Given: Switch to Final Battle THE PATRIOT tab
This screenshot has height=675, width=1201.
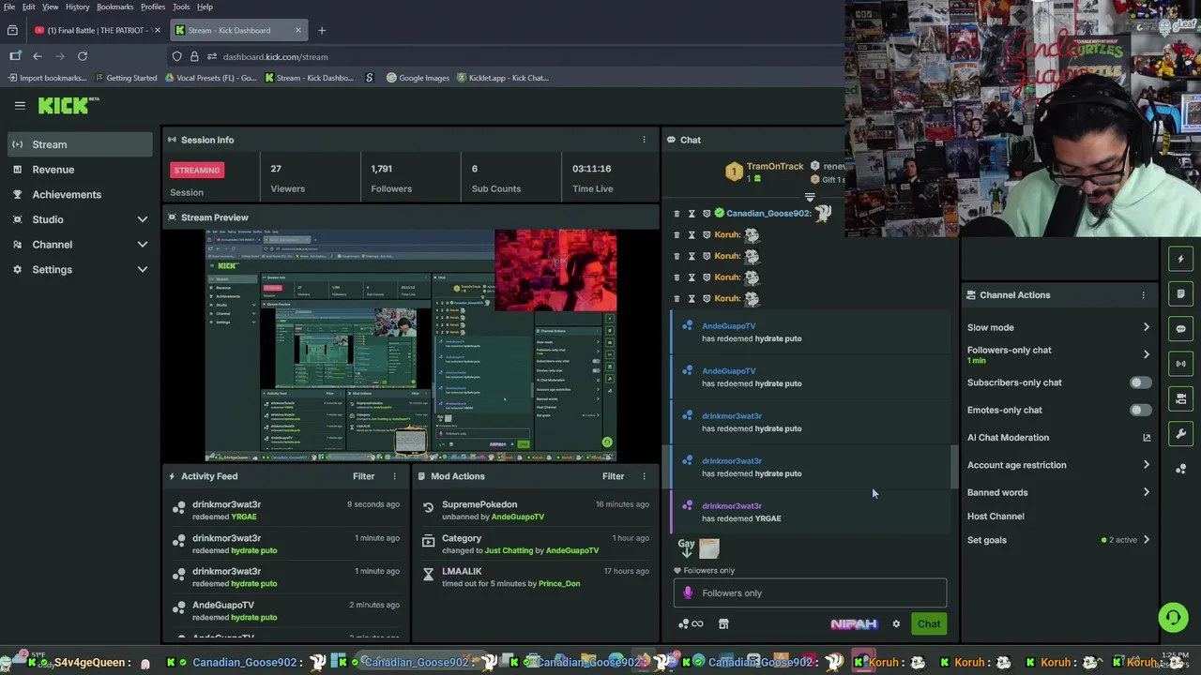Looking at the screenshot, I should pos(97,30).
